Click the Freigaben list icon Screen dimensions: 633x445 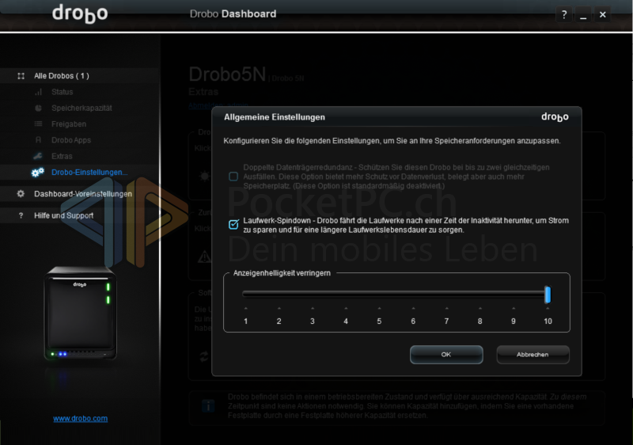[38, 124]
